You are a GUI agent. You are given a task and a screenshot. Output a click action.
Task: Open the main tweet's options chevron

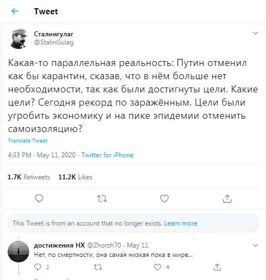pyautogui.click(x=256, y=33)
